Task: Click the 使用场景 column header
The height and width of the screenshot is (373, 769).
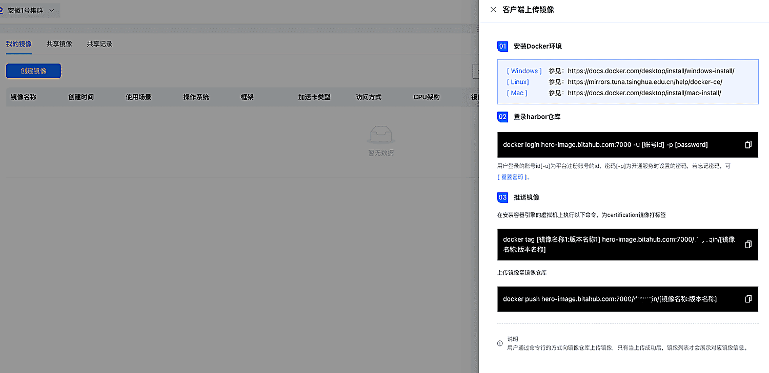Action: [x=138, y=97]
